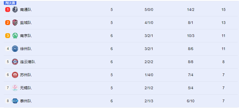This screenshot has height=108, width=239.
Task: Select the blue 泰州队 team crest
Action: pyautogui.click(x=15, y=101)
